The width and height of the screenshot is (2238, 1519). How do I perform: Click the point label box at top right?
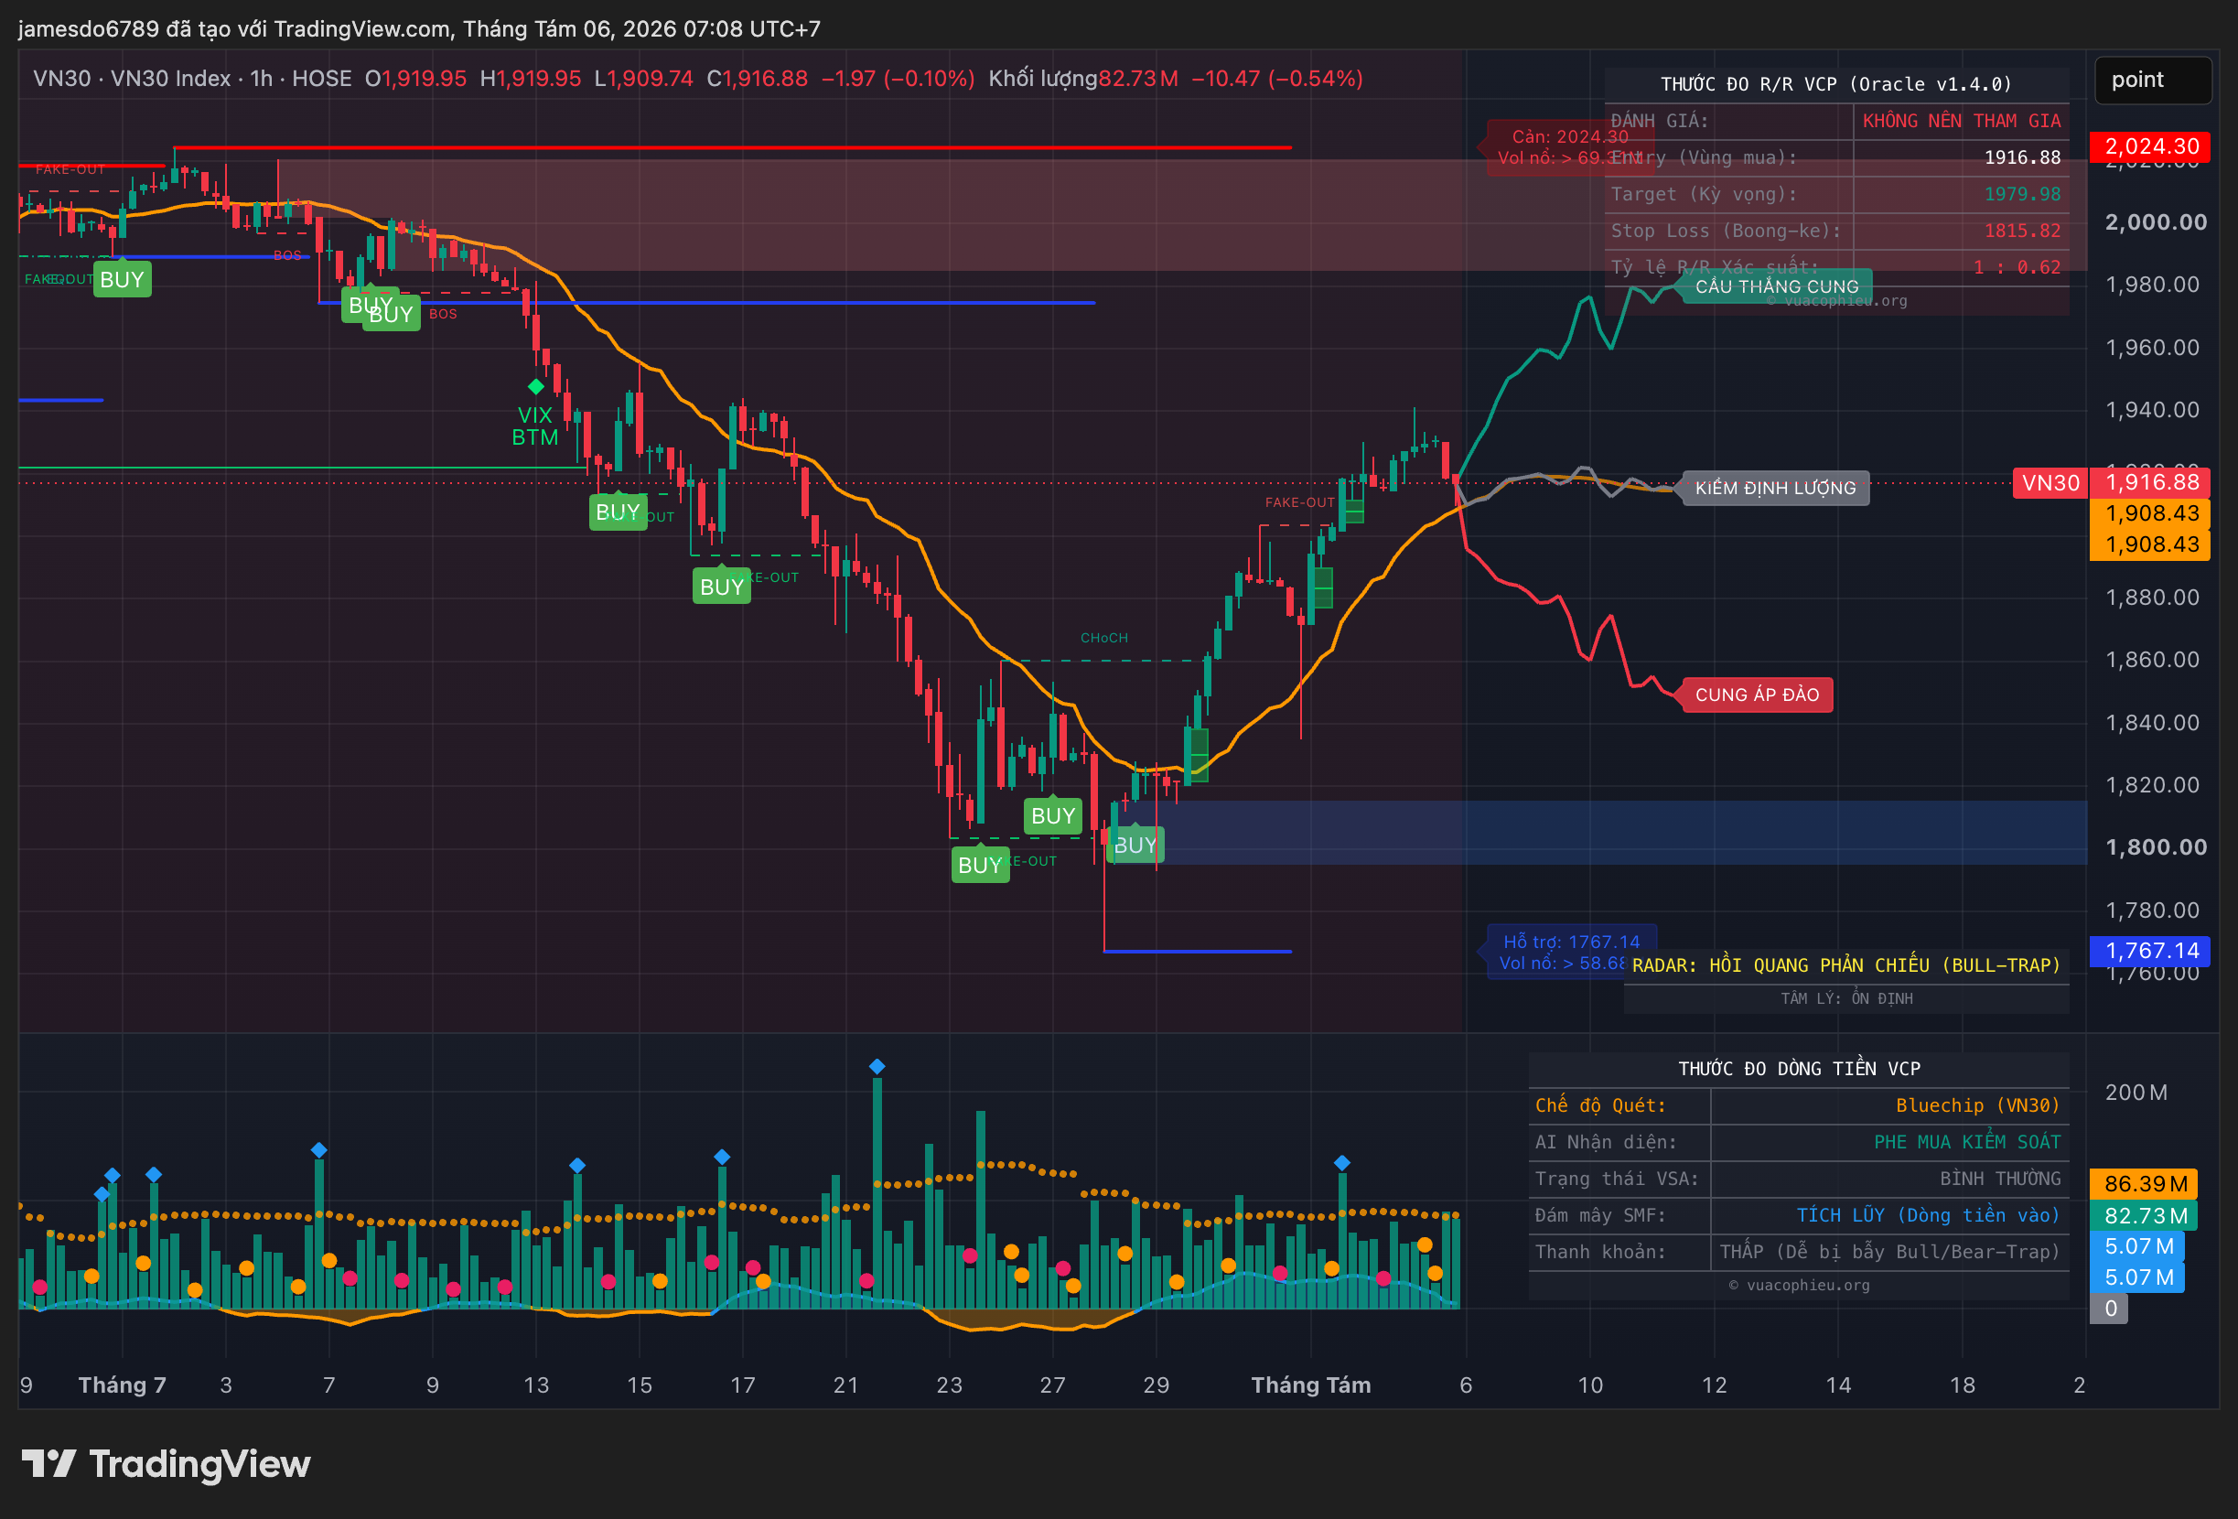pos(2152,80)
